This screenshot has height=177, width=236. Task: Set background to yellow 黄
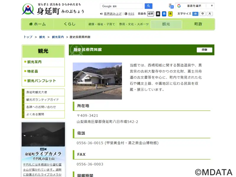click(170, 14)
